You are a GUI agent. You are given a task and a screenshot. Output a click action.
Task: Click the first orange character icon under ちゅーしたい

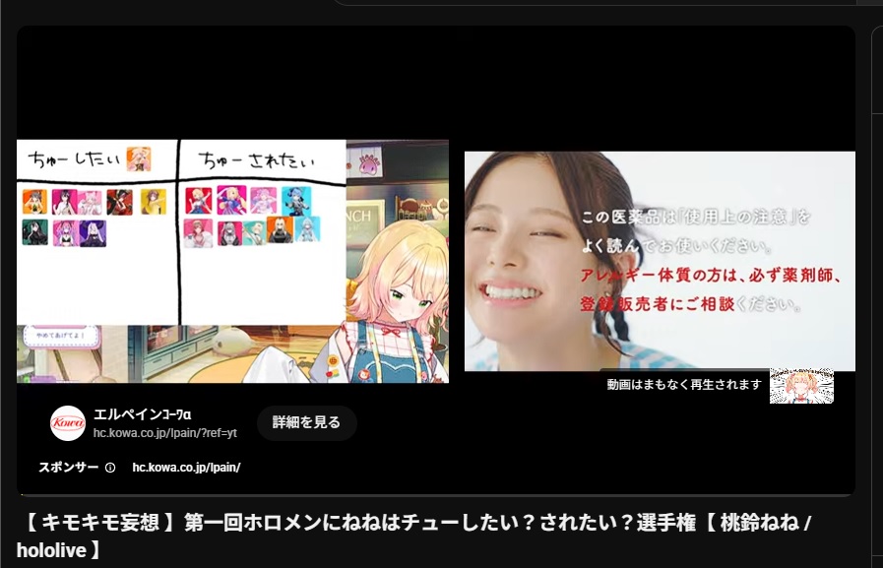click(x=34, y=202)
